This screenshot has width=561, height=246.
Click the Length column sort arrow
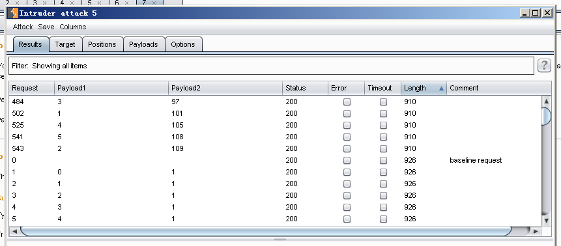click(x=441, y=89)
